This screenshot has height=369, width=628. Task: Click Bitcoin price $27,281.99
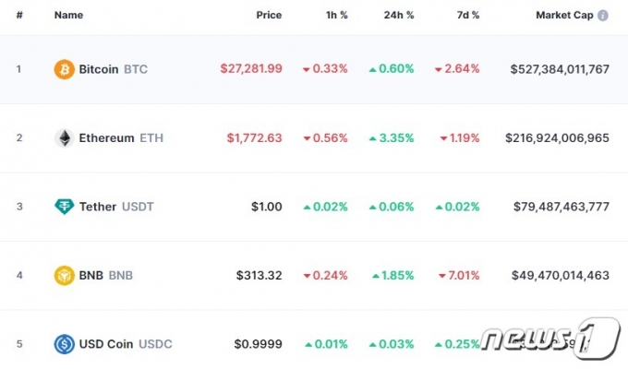coord(251,69)
